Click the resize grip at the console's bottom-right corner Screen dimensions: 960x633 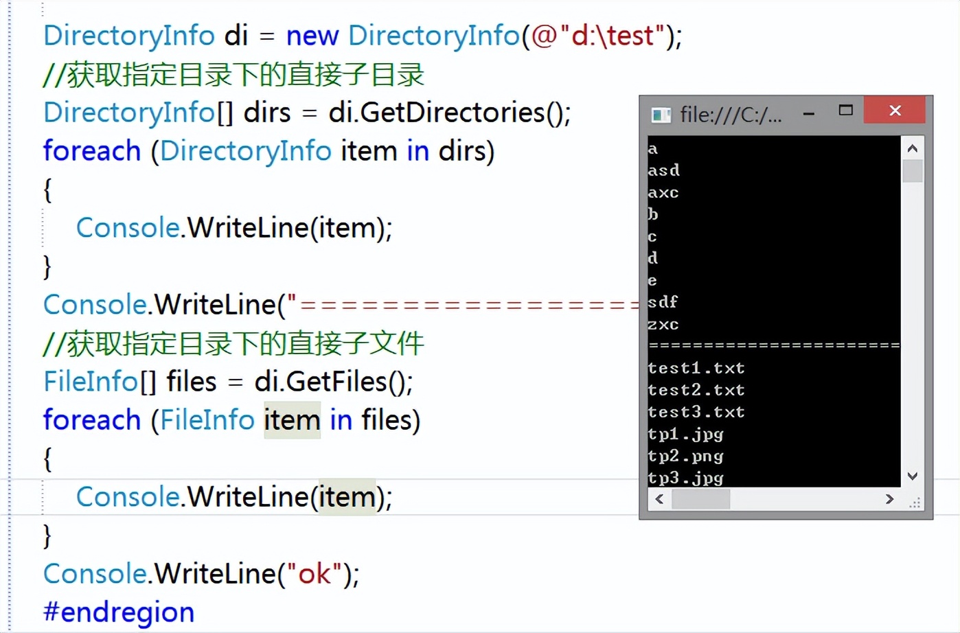point(915,505)
